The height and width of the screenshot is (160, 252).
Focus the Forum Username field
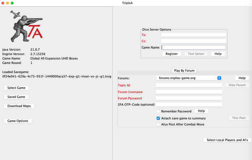click(x=189, y=92)
